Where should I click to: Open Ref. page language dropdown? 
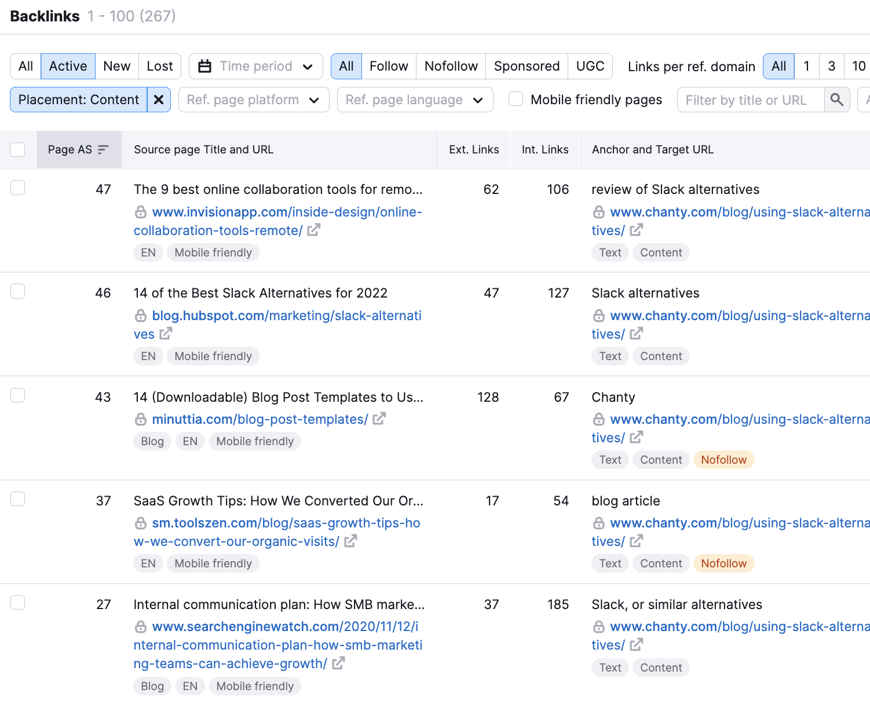point(415,100)
